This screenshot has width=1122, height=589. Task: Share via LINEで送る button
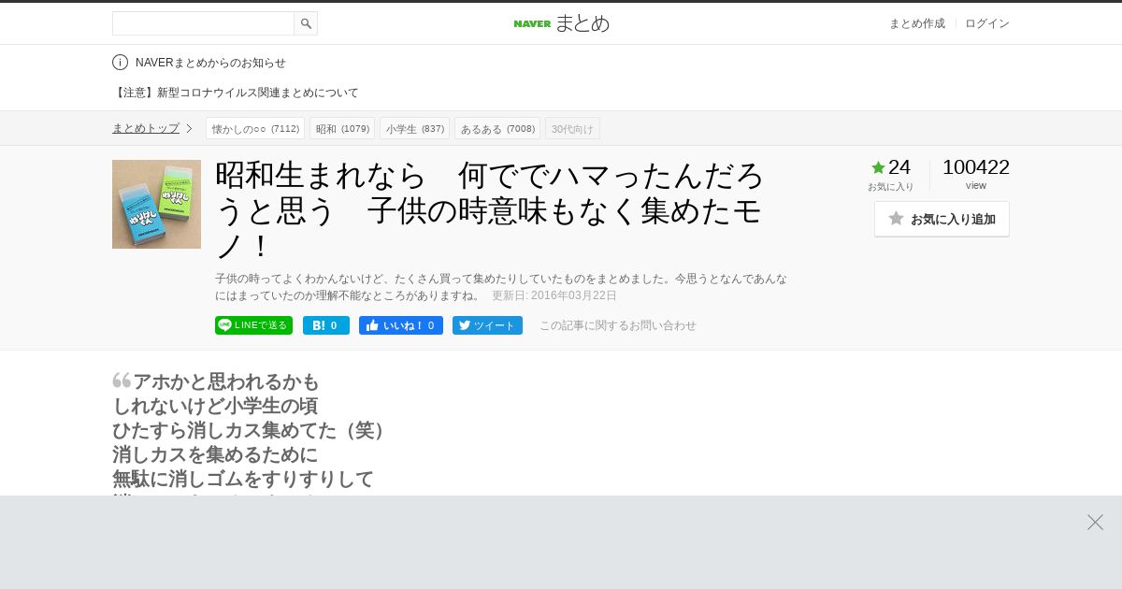(x=253, y=325)
